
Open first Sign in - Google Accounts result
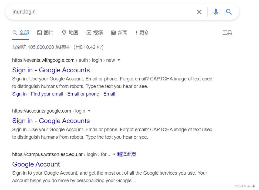click(x=51, y=70)
